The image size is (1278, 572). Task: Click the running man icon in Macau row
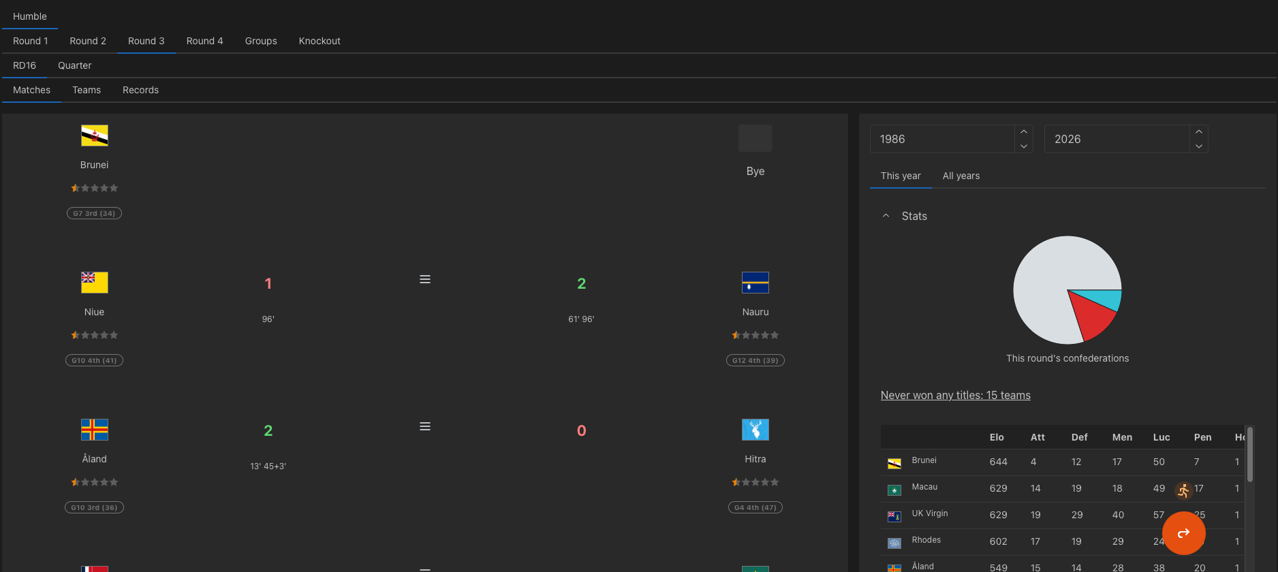(x=1183, y=490)
